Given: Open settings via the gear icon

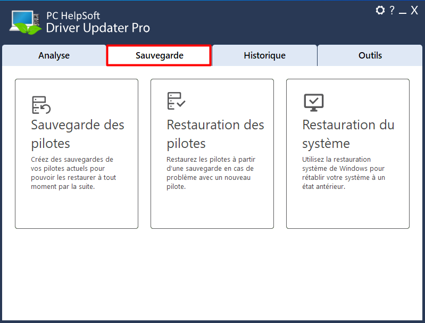Looking at the screenshot, I should 380,10.
